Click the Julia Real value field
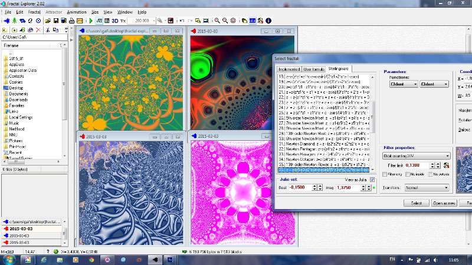 [300, 187]
